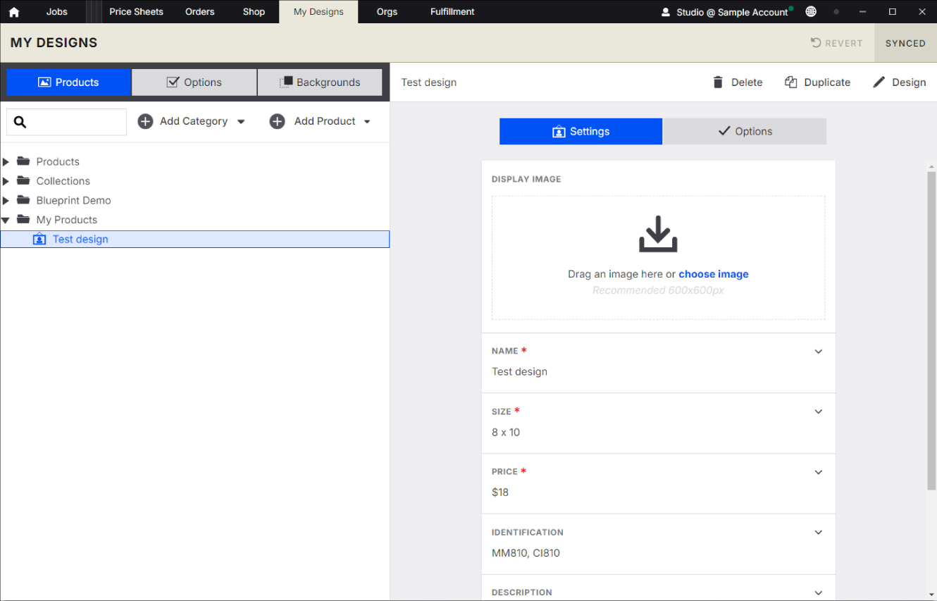Click the Studio account user icon

click(666, 12)
